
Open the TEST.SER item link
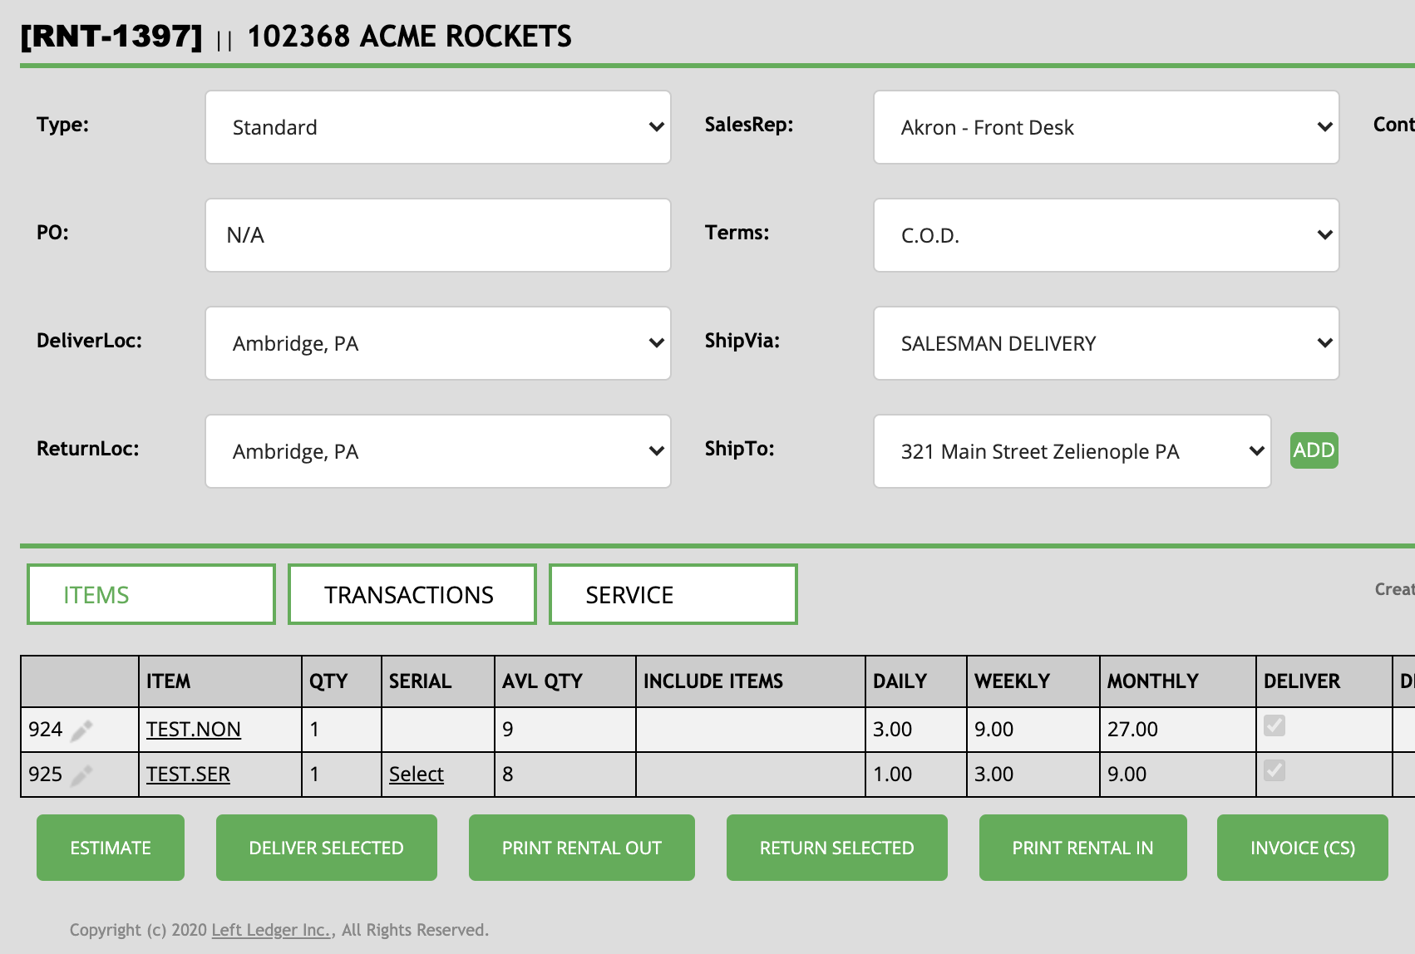(x=188, y=775)
